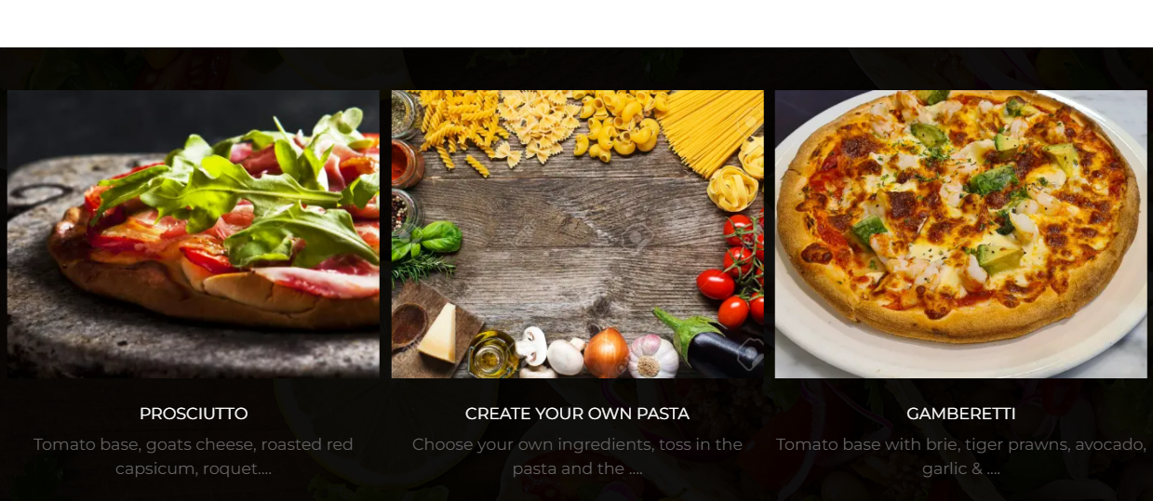The height and width of the screenshot is (501, 1153).
Task: Open the Create Your Own Pasta photo
Action: (x=577, y=233)
